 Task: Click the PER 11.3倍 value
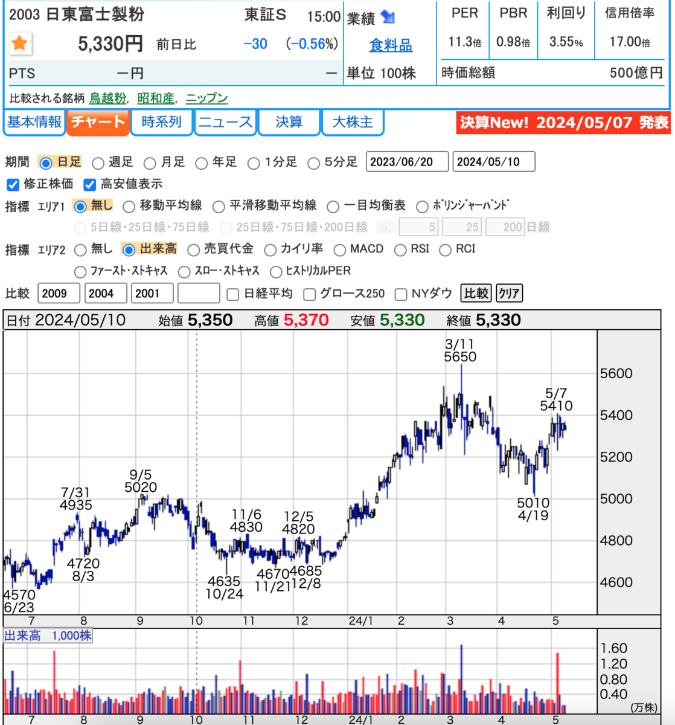pyautogui.click(x=464, y=42)
